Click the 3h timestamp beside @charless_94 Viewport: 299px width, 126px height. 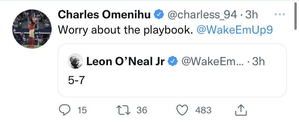pos(251,15)
